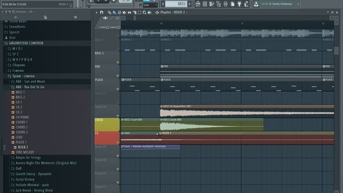
Task: Toggle mute dot on BASS 3 track
Action: pyautogui.click(x=118, y=62)
